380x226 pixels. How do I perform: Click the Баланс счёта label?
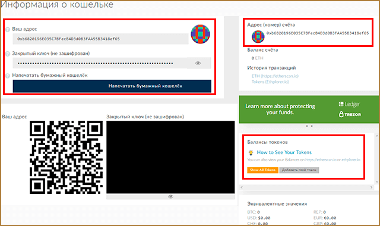(262, 50)
